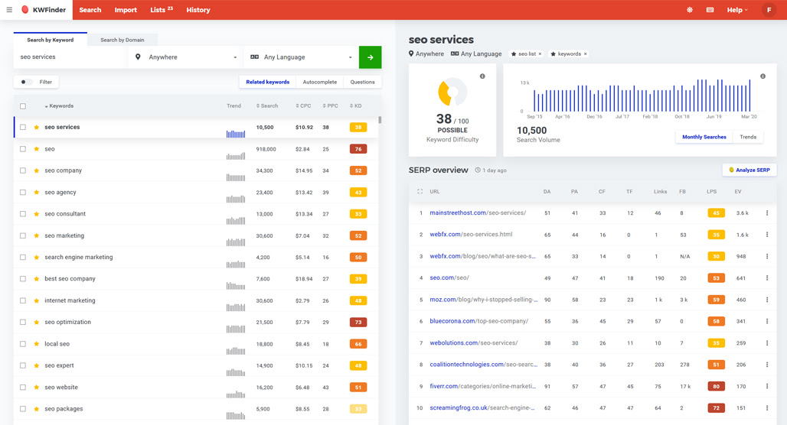Click the star next to seo agency

click(x=36, y=192)
